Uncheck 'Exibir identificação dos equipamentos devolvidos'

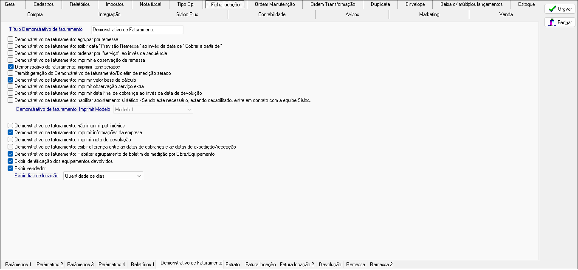pos(11,161)
